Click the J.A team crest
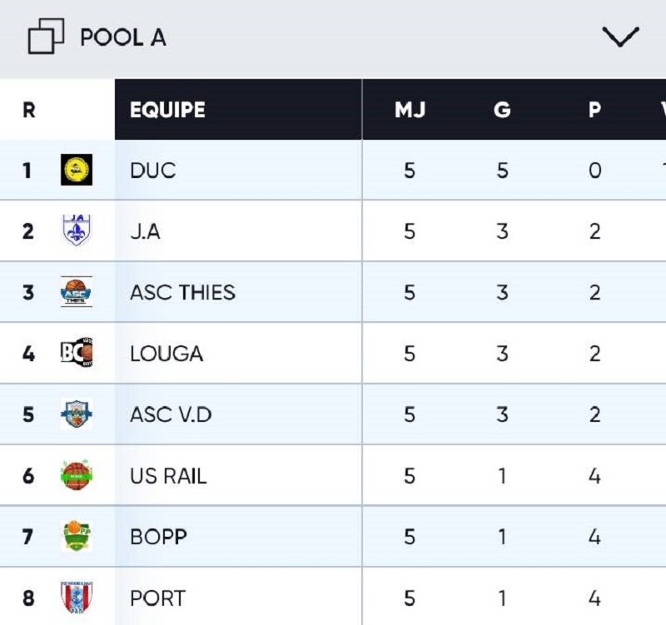Screen dimensions: 666x625 (x=77, y=231)
